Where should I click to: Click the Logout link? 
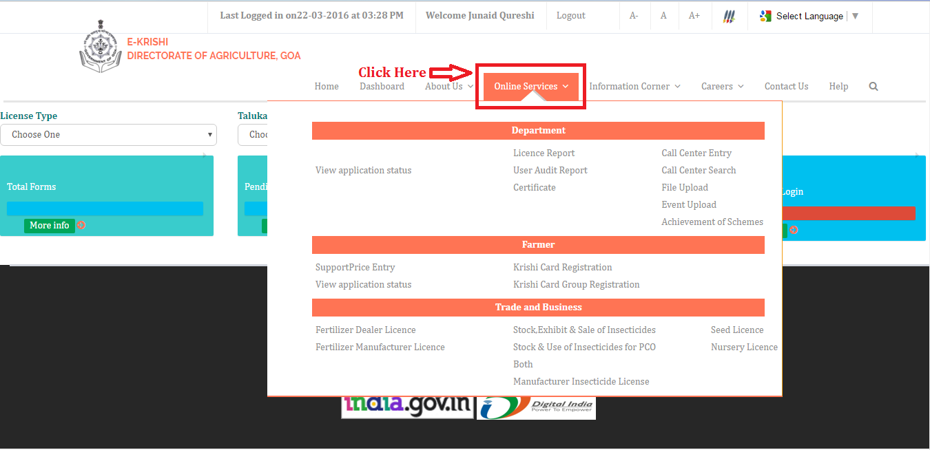pyautogui.click(x=570, y=15)
